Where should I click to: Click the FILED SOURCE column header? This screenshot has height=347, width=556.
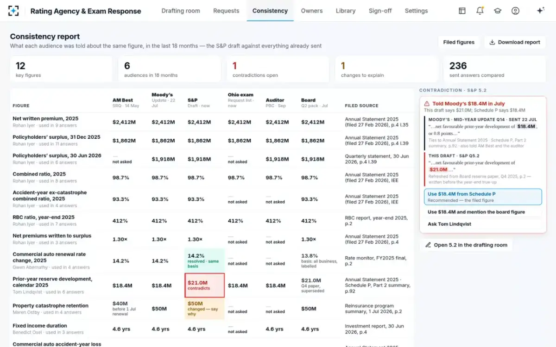point(361,105)
